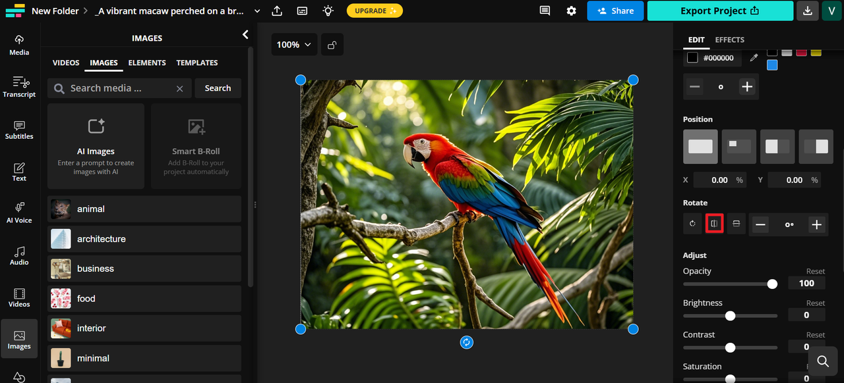Switch to the ELEMENTS tab

[x=147, y=63]
